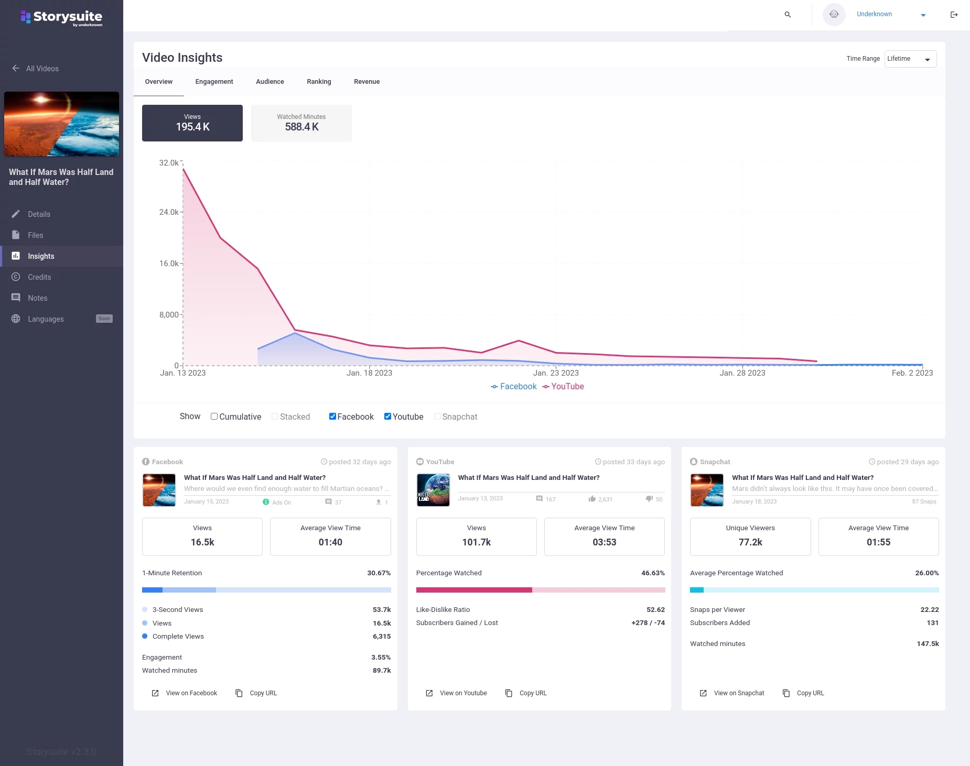Click the Facebook comments count icon
The image size is (970, 766).
(328, 502)
